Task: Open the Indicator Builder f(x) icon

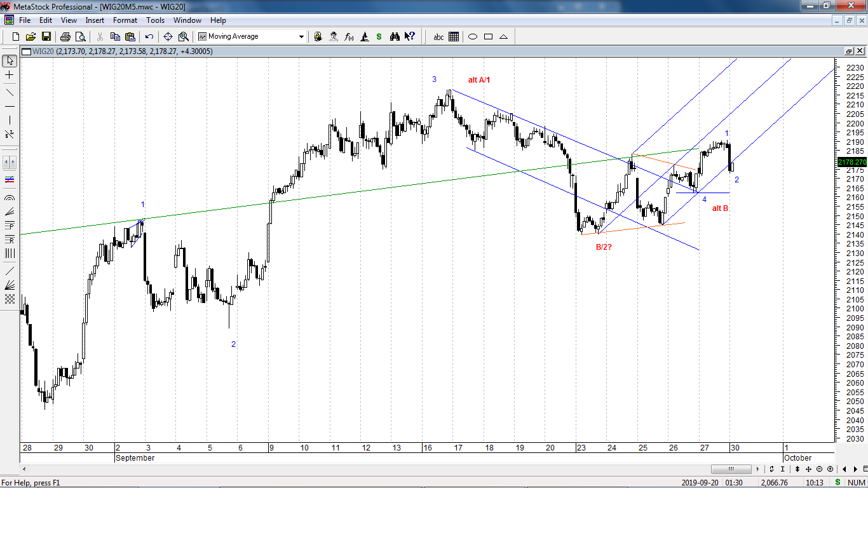Action: [349, 37]
